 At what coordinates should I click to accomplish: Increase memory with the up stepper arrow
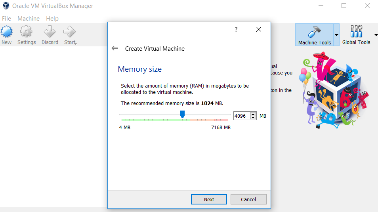(x=253, y=114)
